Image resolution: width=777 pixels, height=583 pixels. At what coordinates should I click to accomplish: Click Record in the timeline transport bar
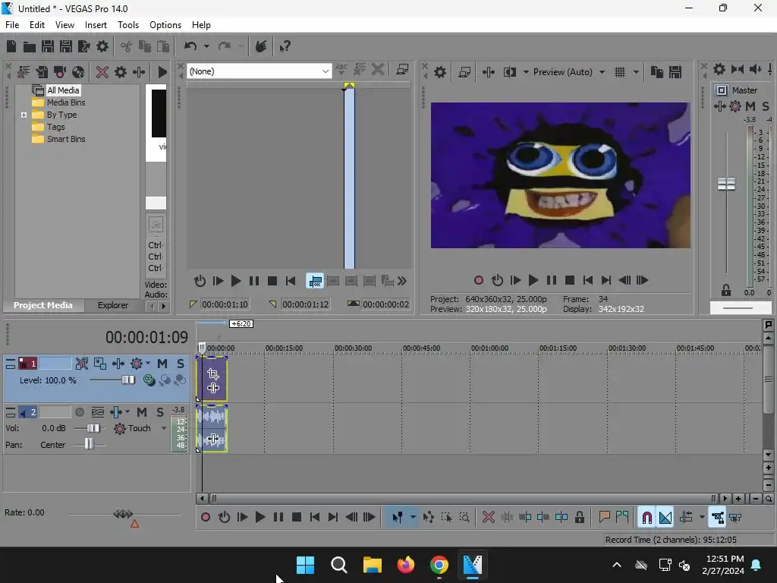[206, 518]
